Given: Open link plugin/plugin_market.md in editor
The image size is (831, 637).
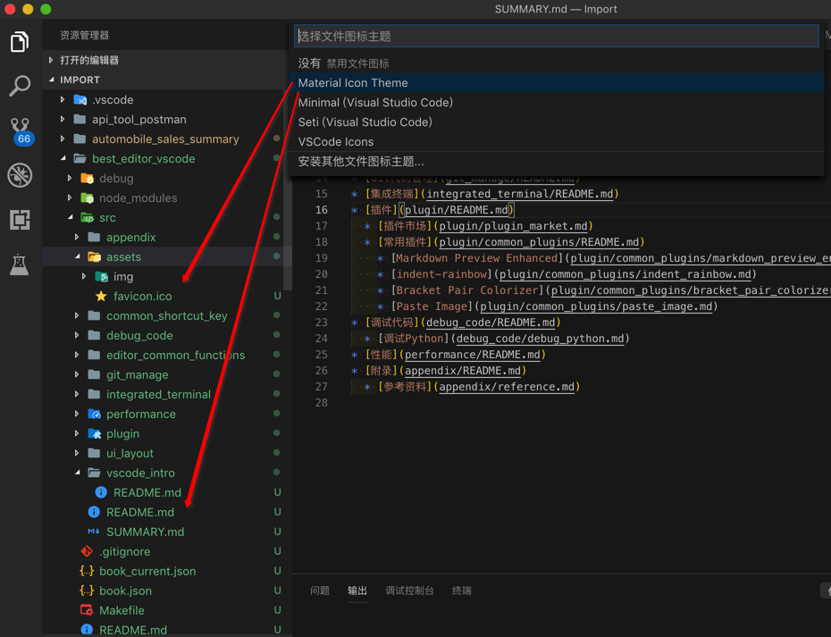Looking at the screenshot, I should pyautogui.click(x=513, y=226).
